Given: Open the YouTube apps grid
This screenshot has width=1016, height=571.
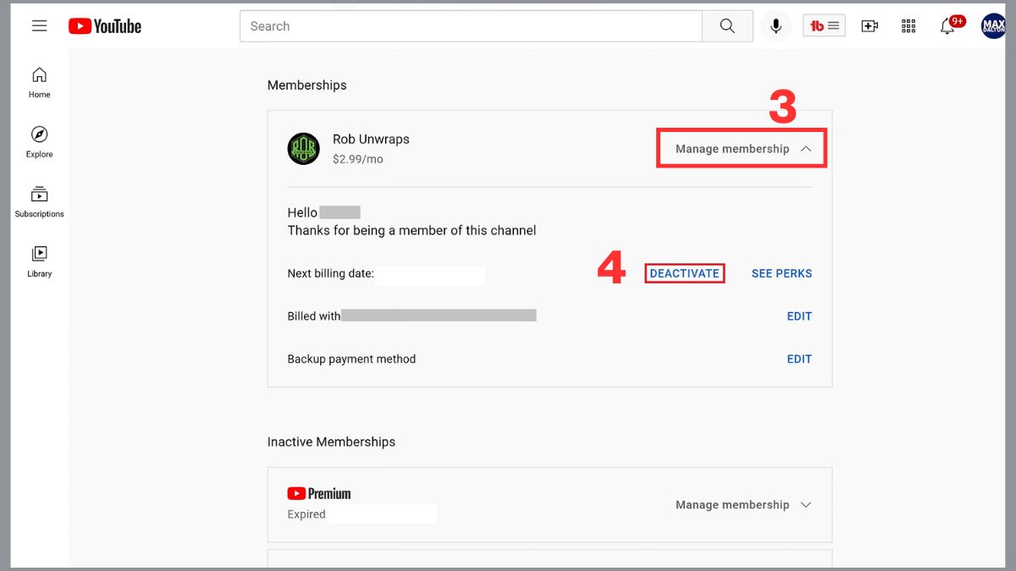Looking at the screenshot, I should [908, 26].
